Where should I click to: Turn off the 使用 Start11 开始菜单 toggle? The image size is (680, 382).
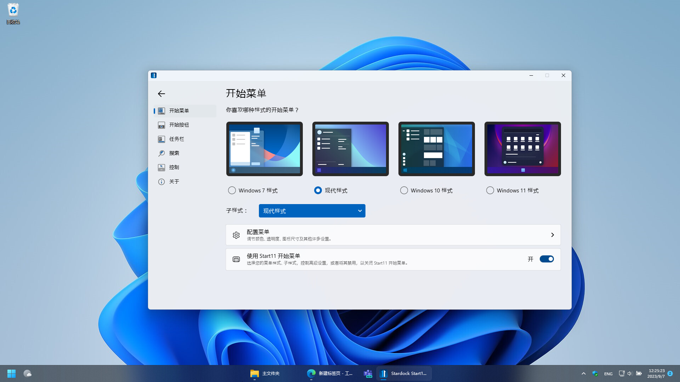546,259
